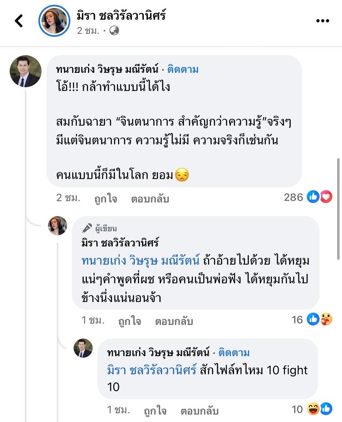Reply to the '10 fight 10' comment
342x422 pixels.
coord(199,411)
